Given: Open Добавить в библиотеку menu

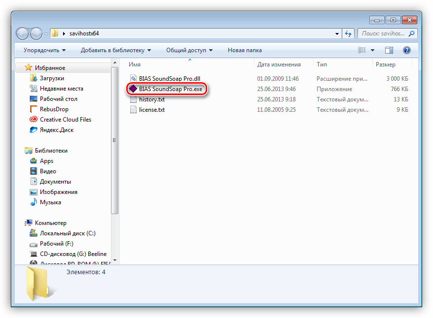Looking at the screenshot, I should 116,50.
